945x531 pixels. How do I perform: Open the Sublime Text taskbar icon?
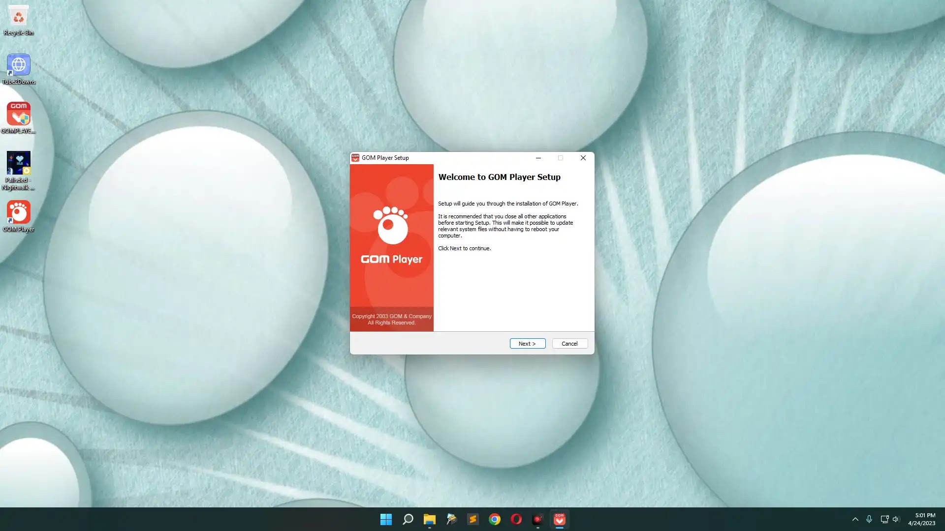click(472, 519)
